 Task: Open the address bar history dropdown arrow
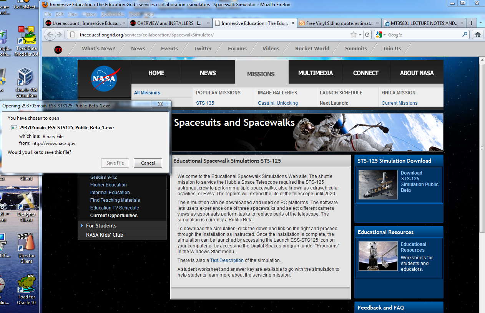point(360,35)
